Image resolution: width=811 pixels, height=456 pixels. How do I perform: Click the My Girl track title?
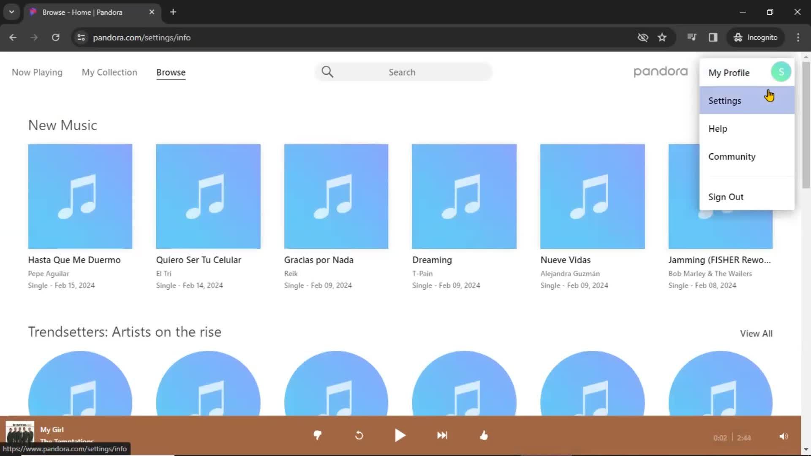coord(52,429)
